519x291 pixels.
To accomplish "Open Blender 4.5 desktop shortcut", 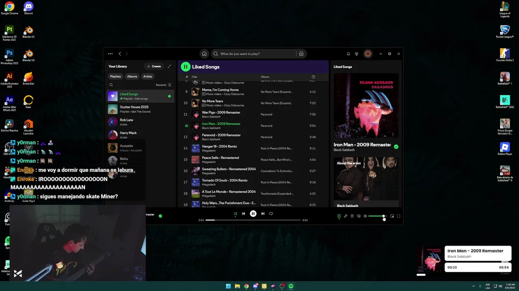I will click(x=28, y=32).
